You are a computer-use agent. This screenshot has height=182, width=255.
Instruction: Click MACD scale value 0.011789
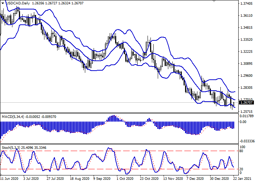click(x=247, y=116)
